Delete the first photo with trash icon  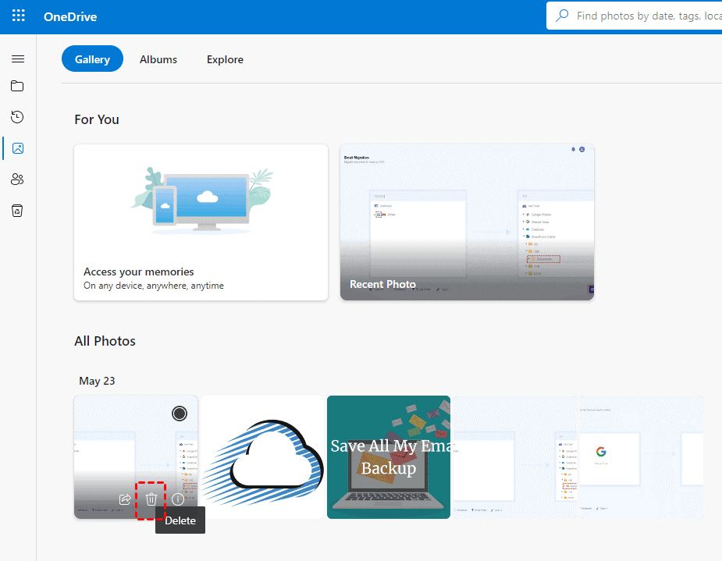[x=151, y=499]
